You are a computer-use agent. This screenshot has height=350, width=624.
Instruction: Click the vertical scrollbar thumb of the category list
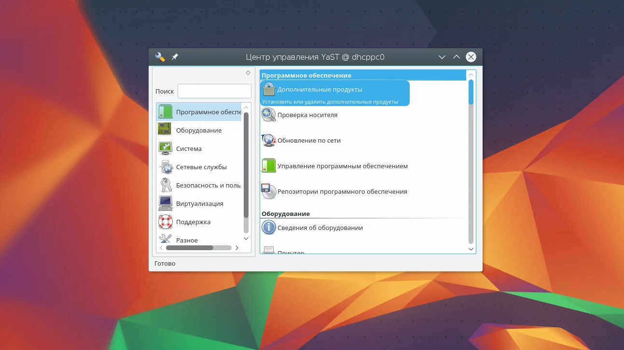[x=246, y=165]
